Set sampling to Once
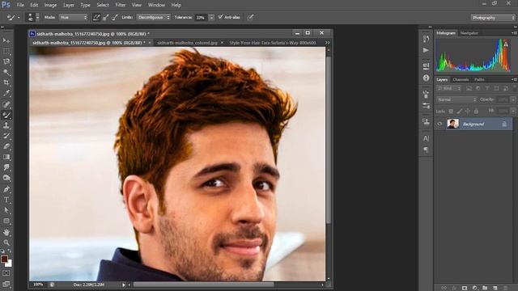 (x=106, y=17)
